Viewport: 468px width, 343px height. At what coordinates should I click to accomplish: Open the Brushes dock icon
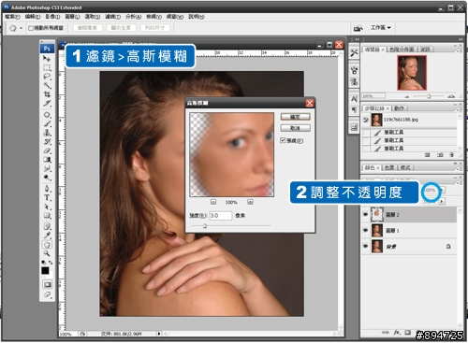tap(354, 70)
